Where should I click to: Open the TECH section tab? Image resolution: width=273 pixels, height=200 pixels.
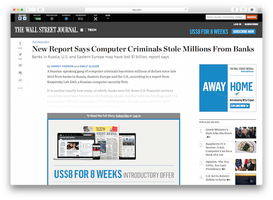[x=92, y=30]
